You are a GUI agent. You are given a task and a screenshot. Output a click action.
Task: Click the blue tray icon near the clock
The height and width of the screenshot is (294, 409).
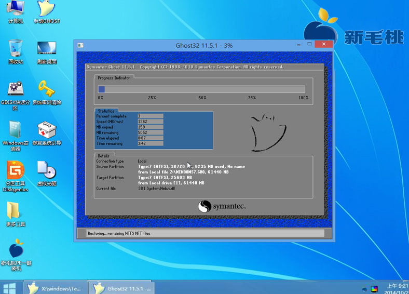pyautogui.click(x=364, y=289)
